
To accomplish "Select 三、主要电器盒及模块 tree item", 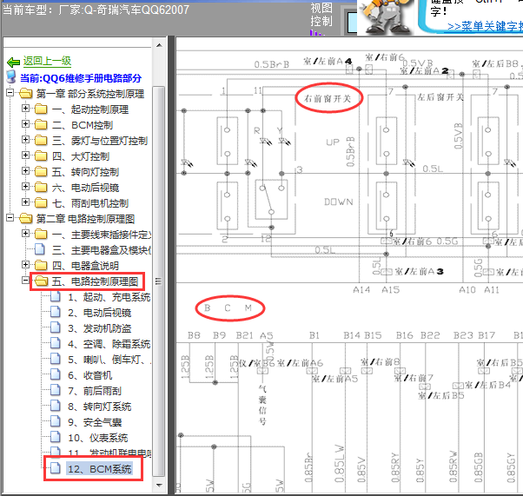I will pos(101,250).
